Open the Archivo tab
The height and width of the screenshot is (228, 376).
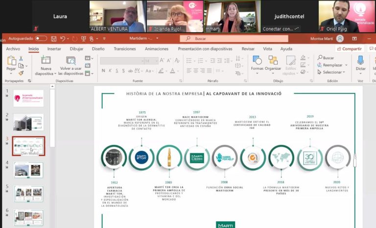point(13,49)
